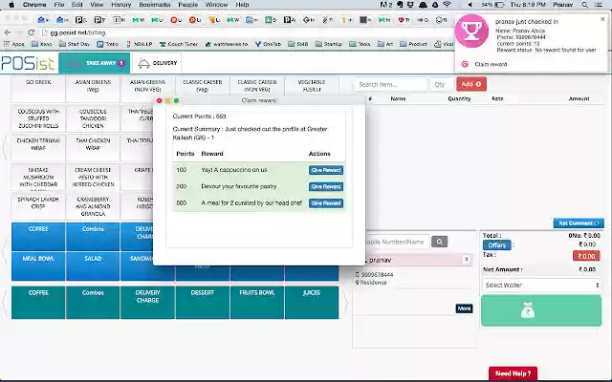Open the Art bookmarks folder
The width and height of the screenshot is (612, 382).
[x=385, y=44]
